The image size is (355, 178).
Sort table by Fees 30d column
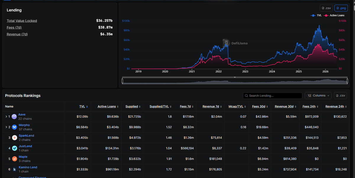(260, 107)
